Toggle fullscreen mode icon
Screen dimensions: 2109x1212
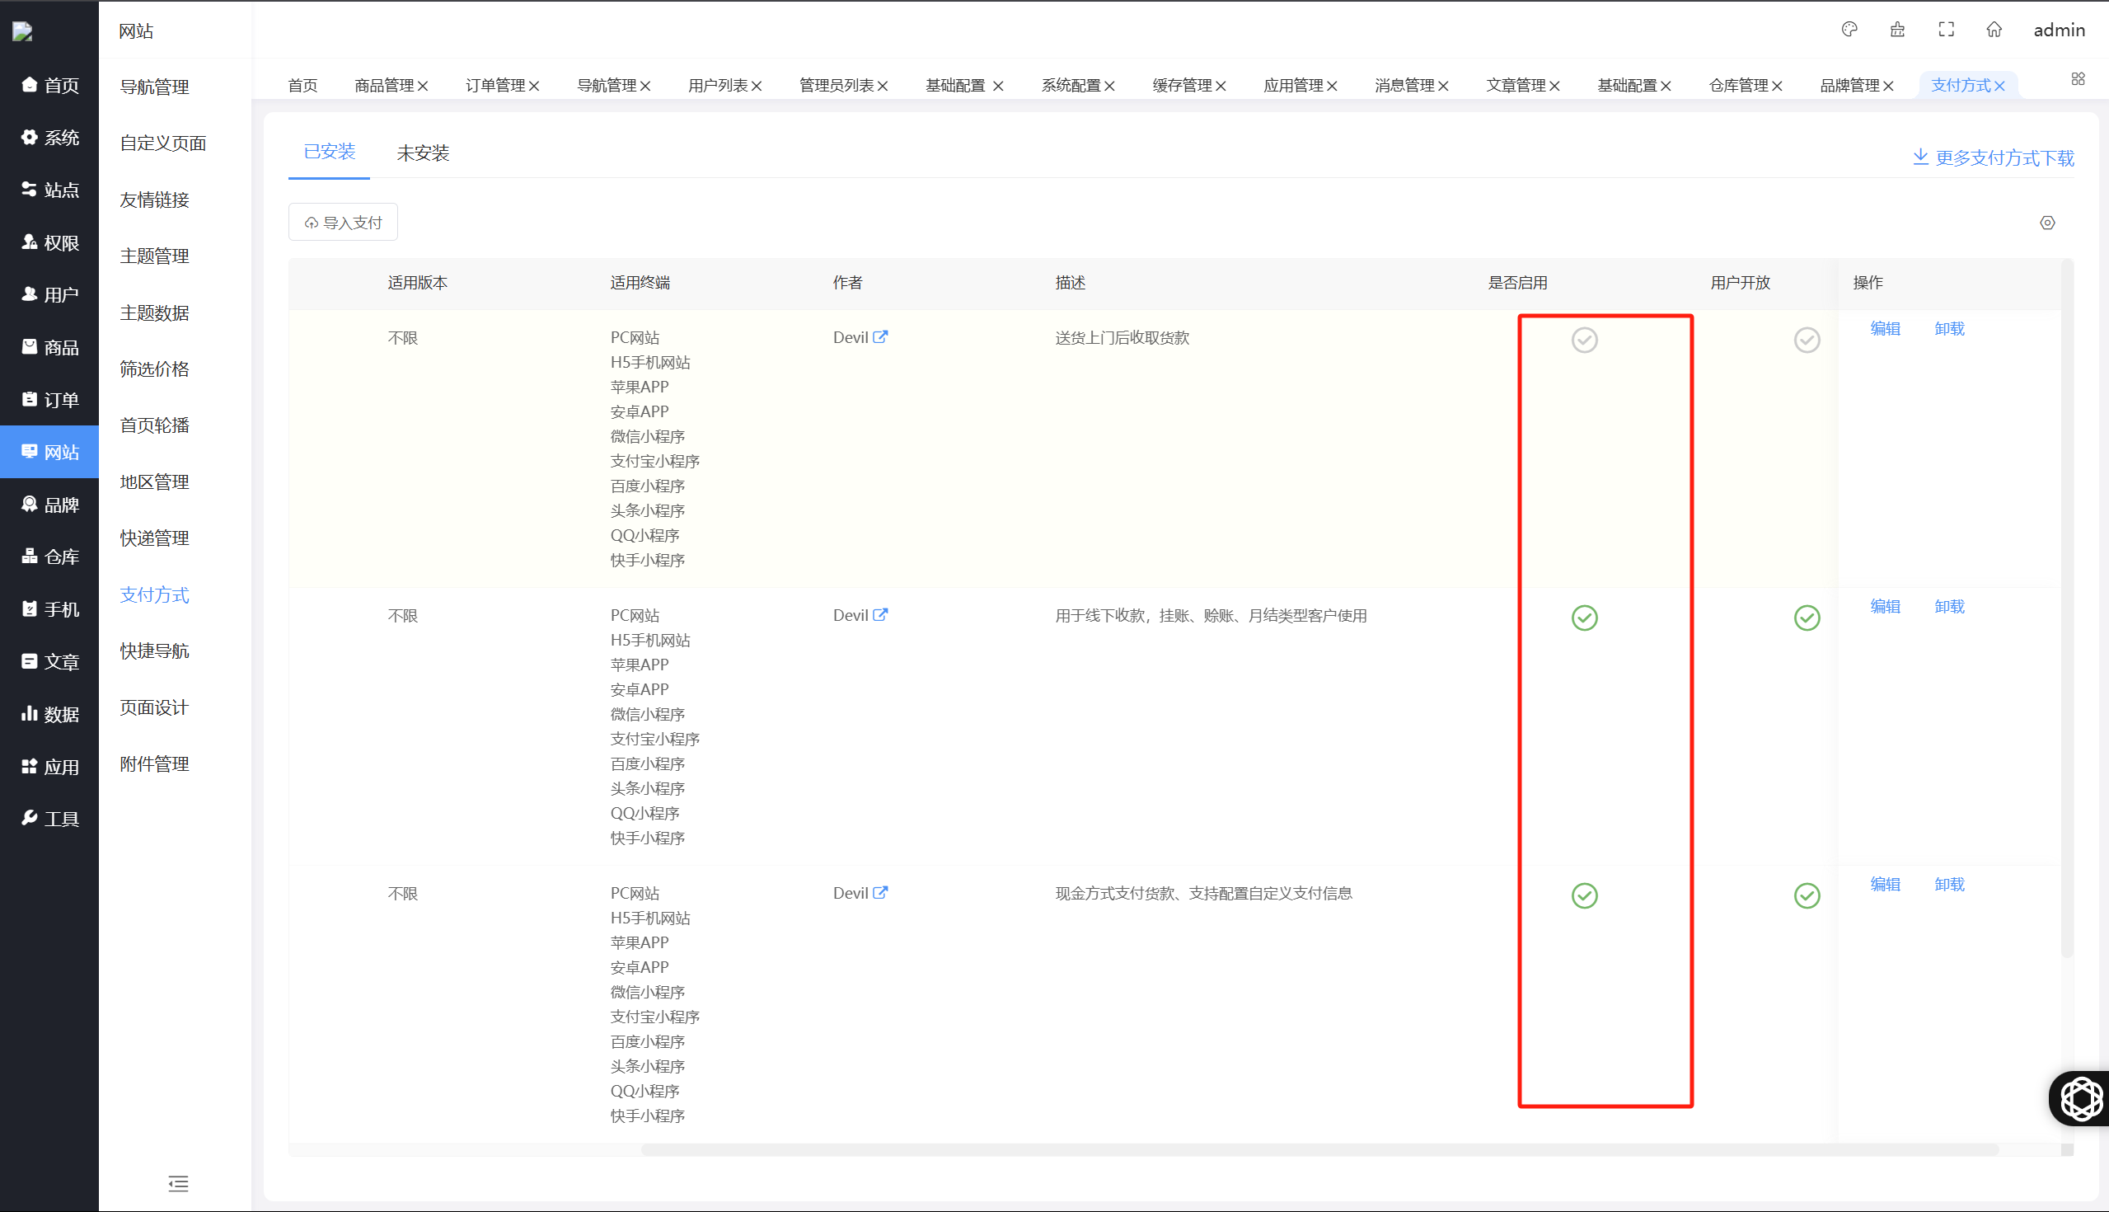(1946, 30)
